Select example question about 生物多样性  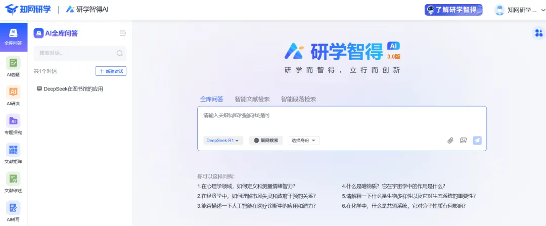click(x=409, y=196)
